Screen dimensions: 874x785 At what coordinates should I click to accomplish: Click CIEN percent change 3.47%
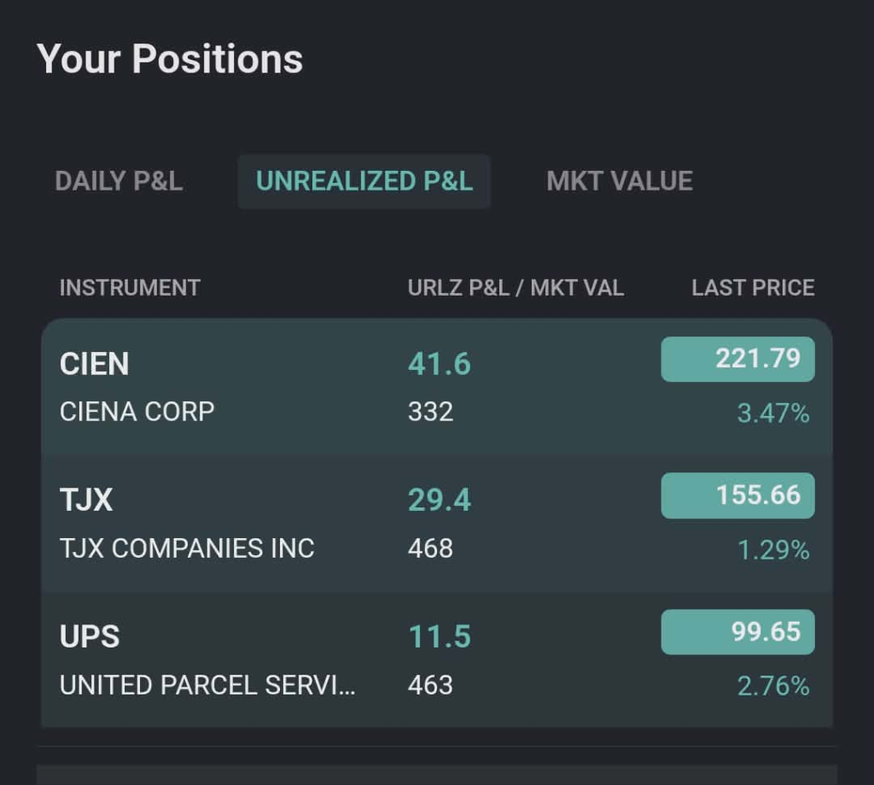[773, 413]
